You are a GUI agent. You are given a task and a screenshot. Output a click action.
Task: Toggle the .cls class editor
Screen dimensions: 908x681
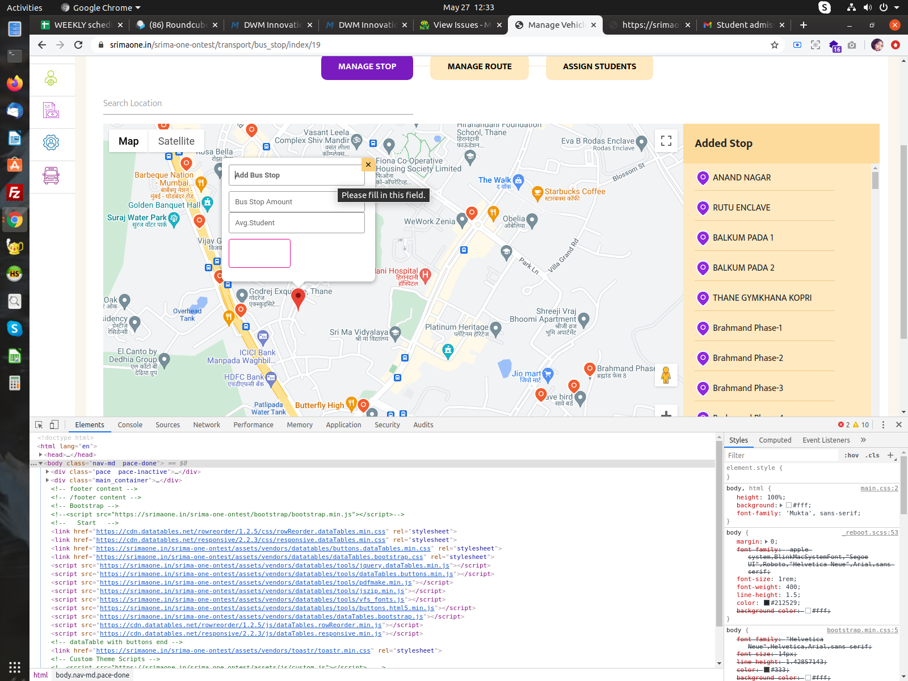(x=873, y=455)
